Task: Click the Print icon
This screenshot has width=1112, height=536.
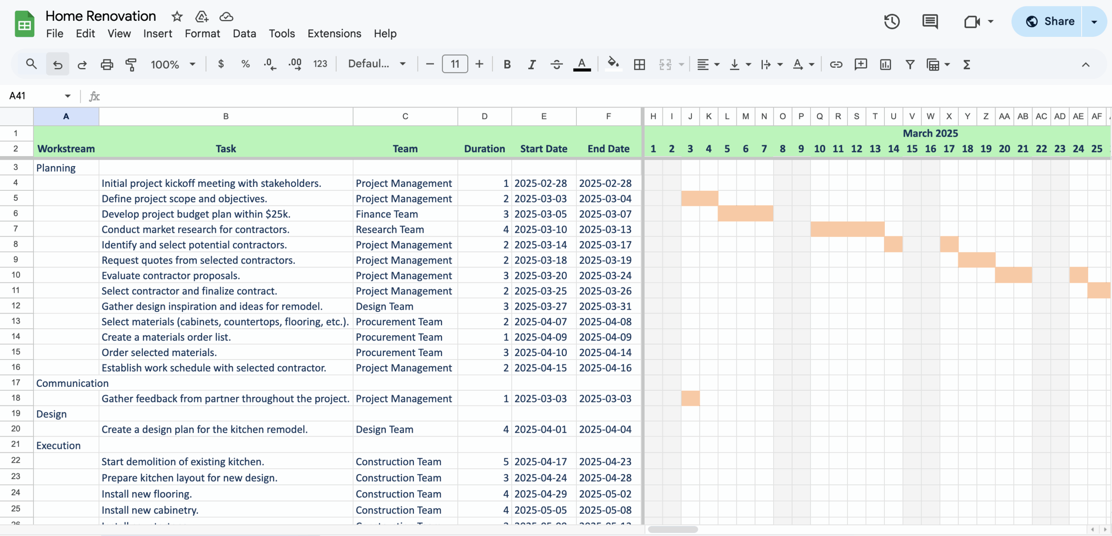Action: (x=106, y=64)
